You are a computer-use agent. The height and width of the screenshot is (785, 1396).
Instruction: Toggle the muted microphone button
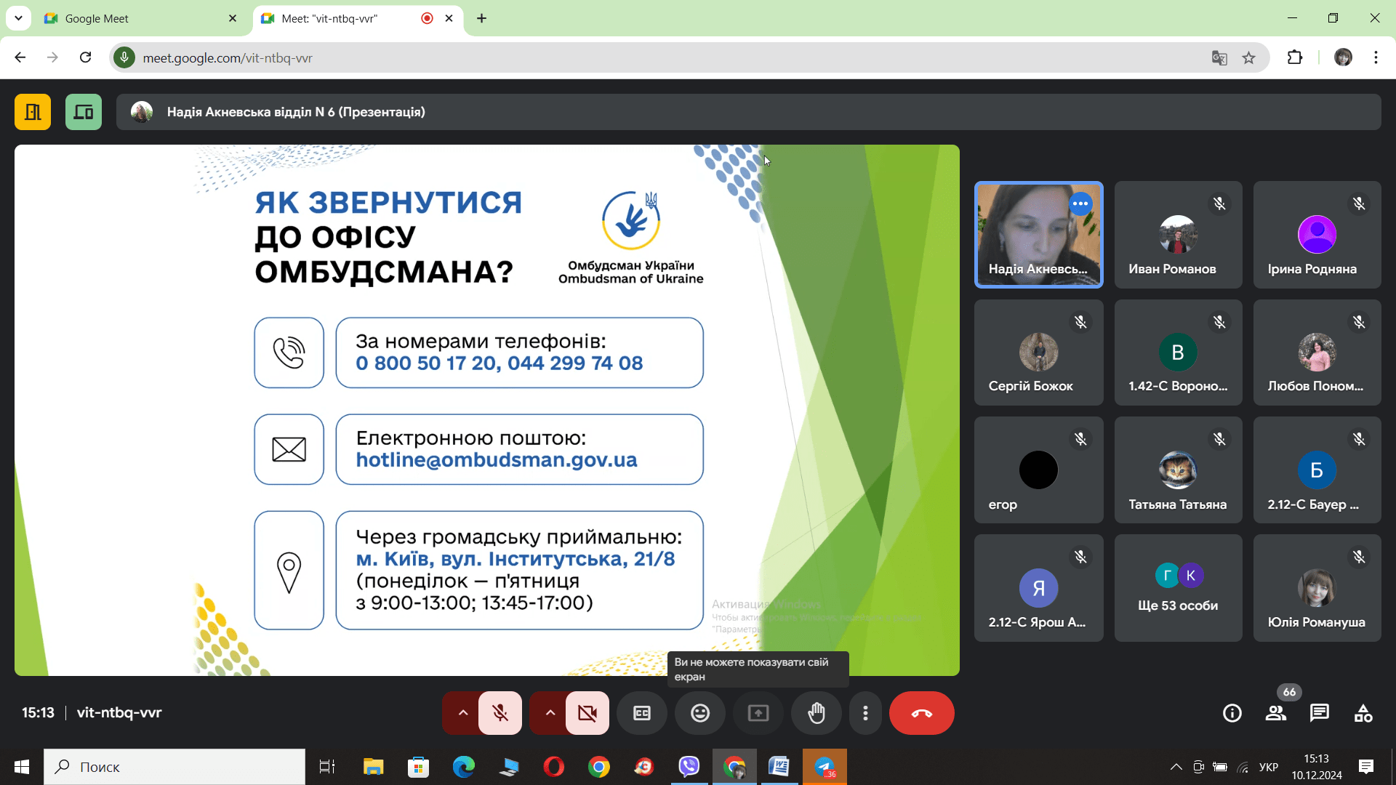coord(500,713)
